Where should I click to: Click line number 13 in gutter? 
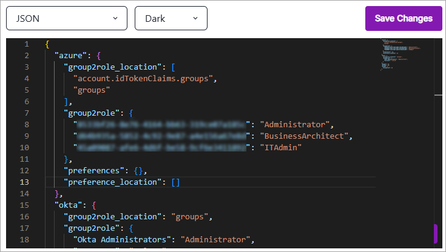(x=25, y=182)
